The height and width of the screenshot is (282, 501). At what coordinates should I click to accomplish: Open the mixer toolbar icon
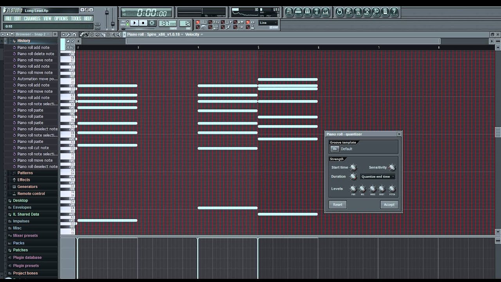[x=325, y=12]
